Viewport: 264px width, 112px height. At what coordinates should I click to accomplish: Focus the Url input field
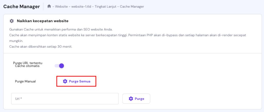tap(65, 99)
